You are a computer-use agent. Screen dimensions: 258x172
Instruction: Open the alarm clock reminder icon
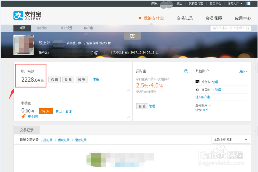132,36
